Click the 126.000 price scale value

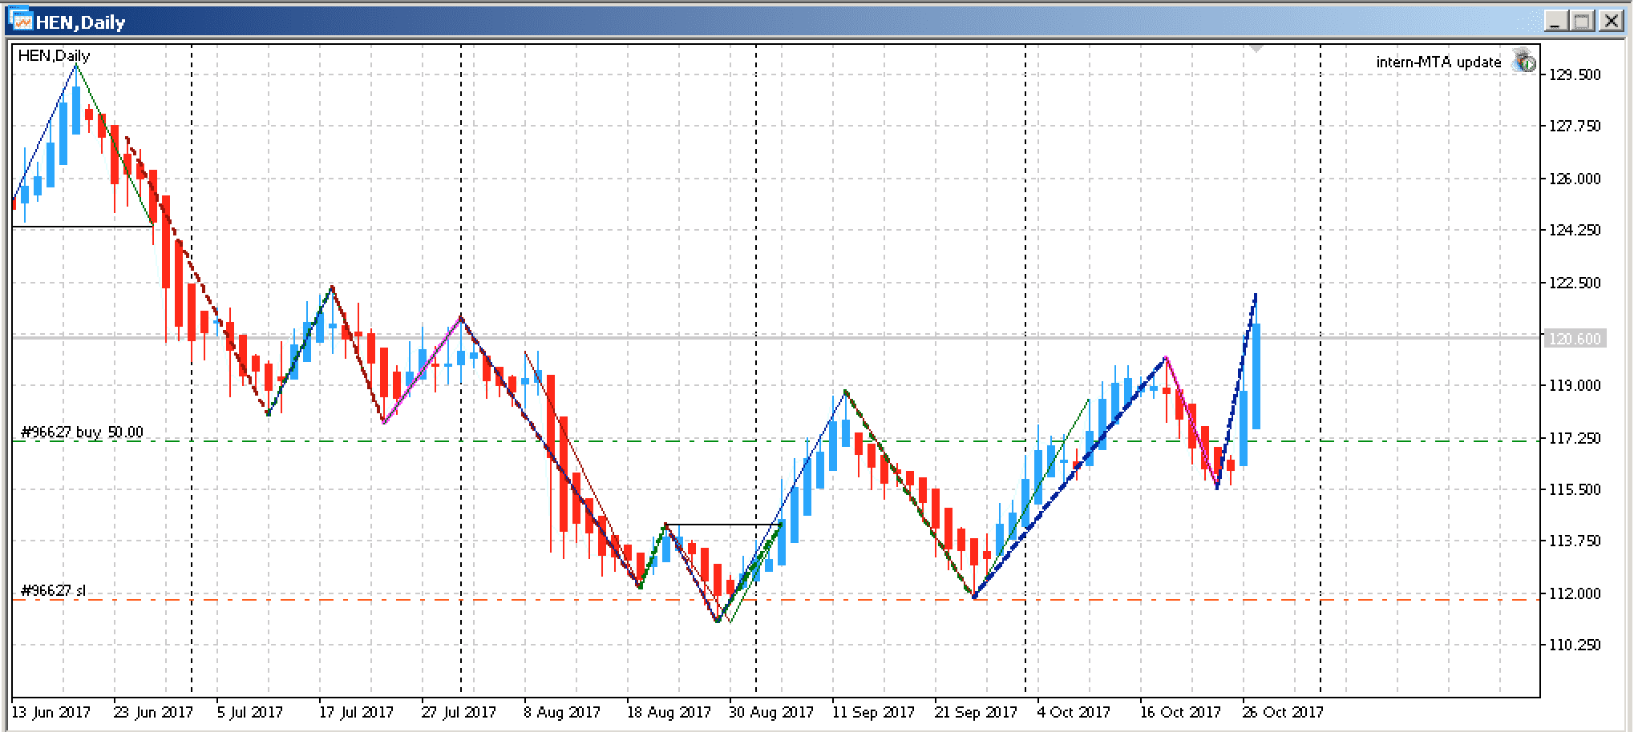[x=1574, y=179]
